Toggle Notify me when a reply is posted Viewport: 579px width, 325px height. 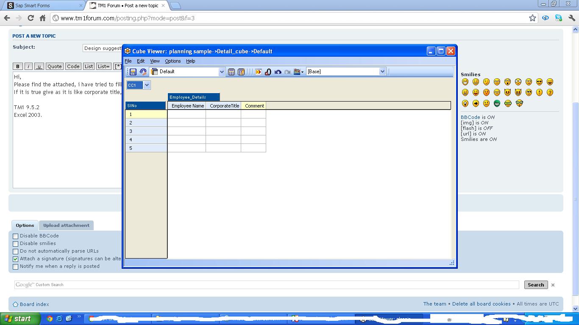(16, 267)
